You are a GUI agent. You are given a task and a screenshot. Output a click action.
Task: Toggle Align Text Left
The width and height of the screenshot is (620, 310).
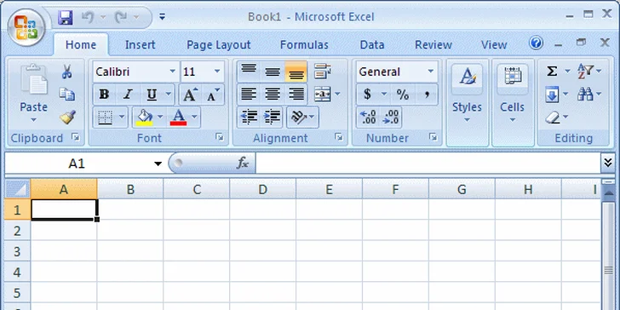[x=249, y=94]
